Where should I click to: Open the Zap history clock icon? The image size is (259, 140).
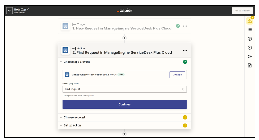(x=250, y=48)
